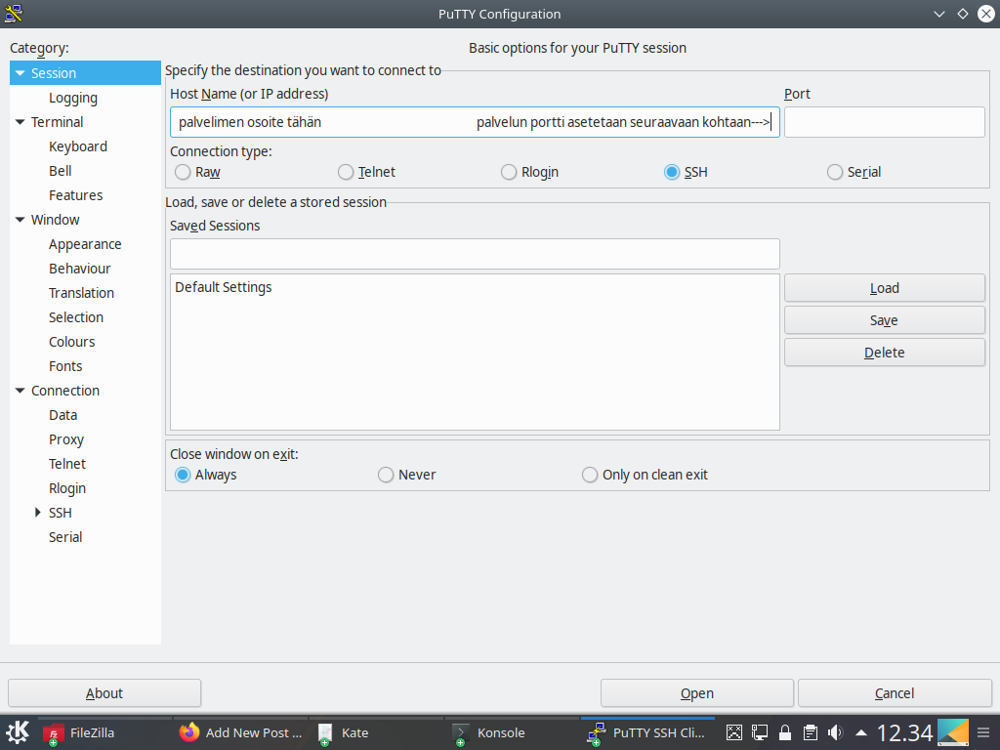The height and width of the screenshot is (750, 1000).
Task: Collapse the Session category arrow
Action: click(x=20, y=73)
